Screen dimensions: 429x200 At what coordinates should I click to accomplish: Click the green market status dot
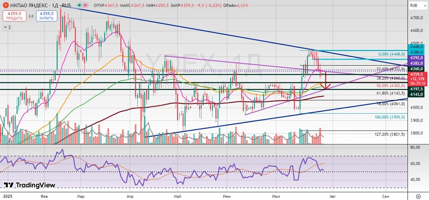[79, 5]
